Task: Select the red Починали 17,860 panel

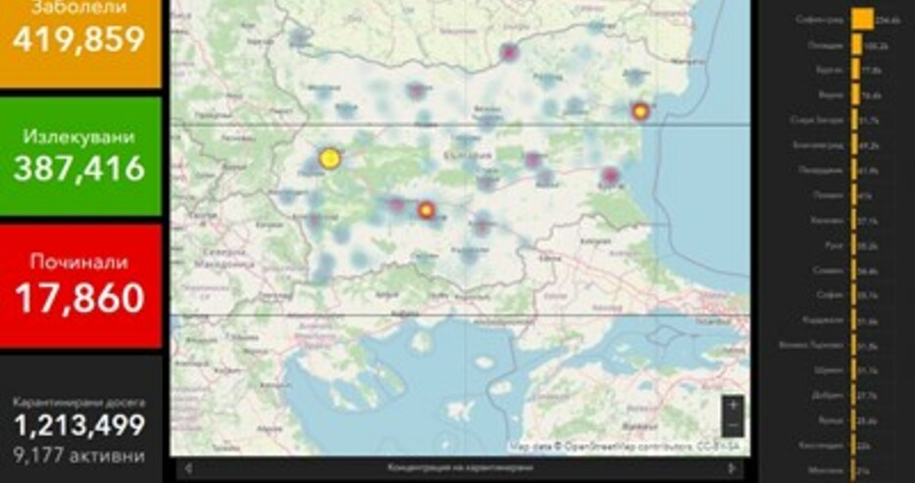Action: point(80,286)
